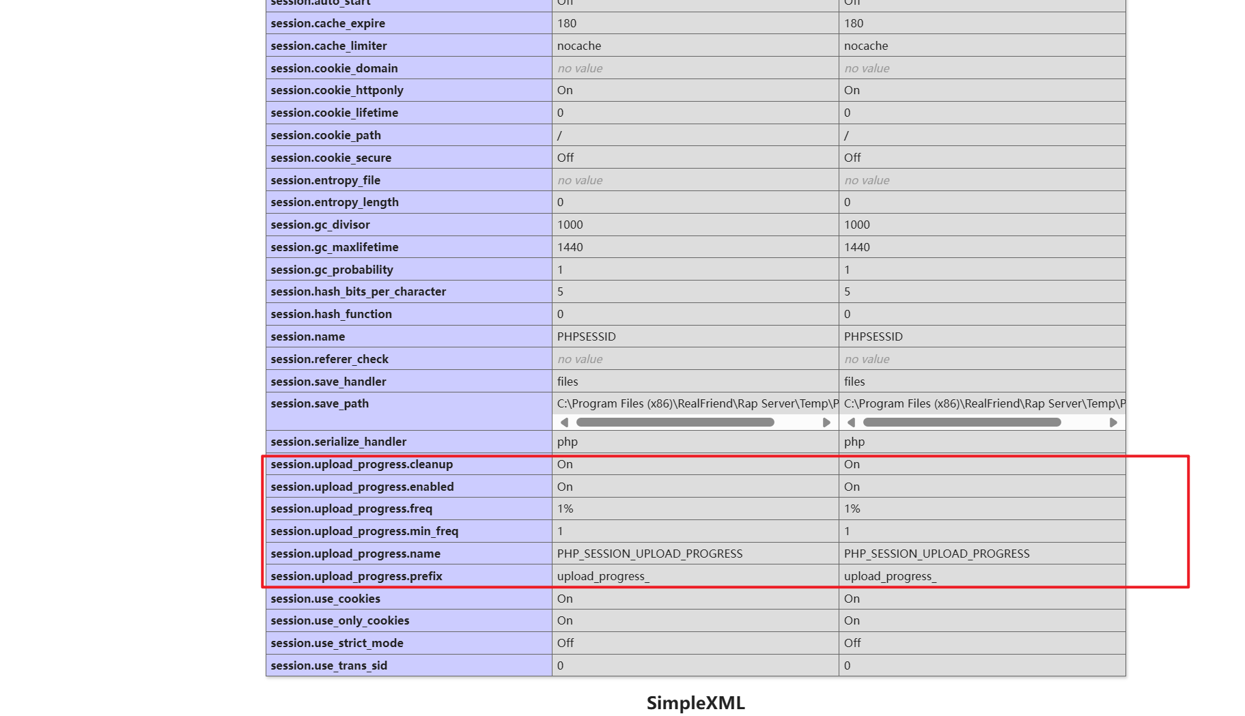
Task: Select the session.use_strict_mode Off value
Action: point(564,642)
